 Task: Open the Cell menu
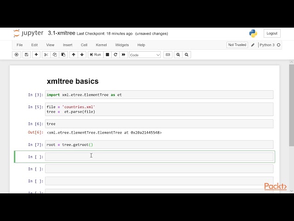[84, 45]
